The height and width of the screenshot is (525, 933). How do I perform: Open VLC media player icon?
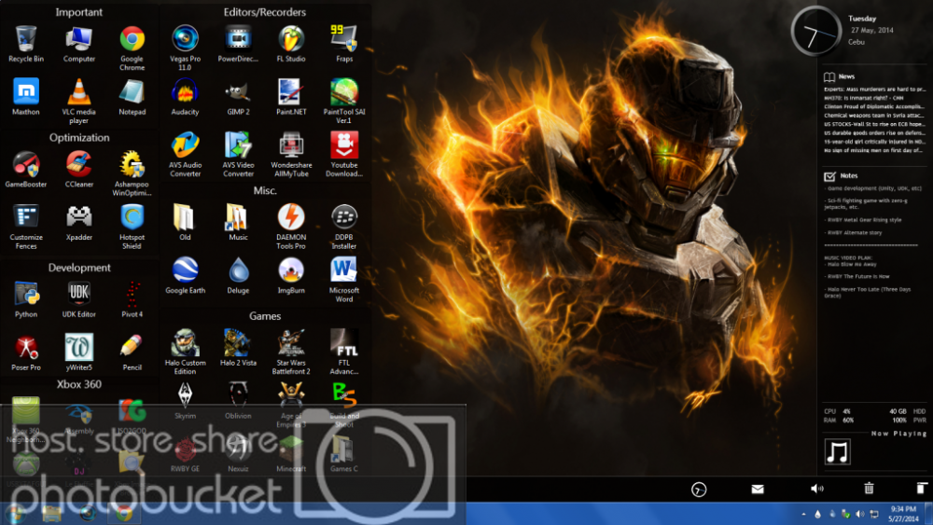click(79, 92)
